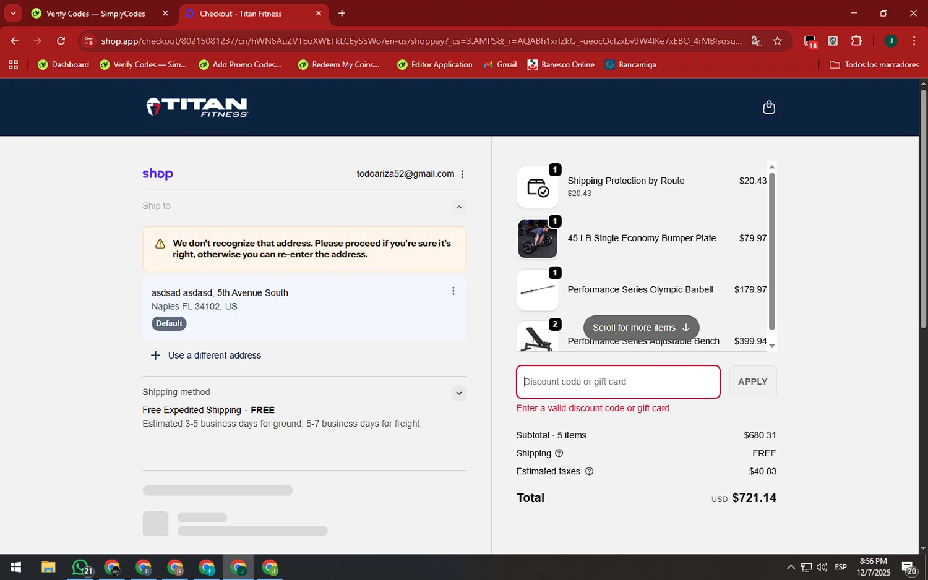Expand the Shipping method section

point(458,393)
